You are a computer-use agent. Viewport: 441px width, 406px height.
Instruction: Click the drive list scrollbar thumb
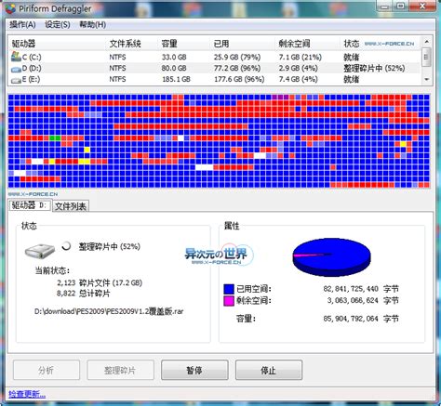(x=427, y=57)
